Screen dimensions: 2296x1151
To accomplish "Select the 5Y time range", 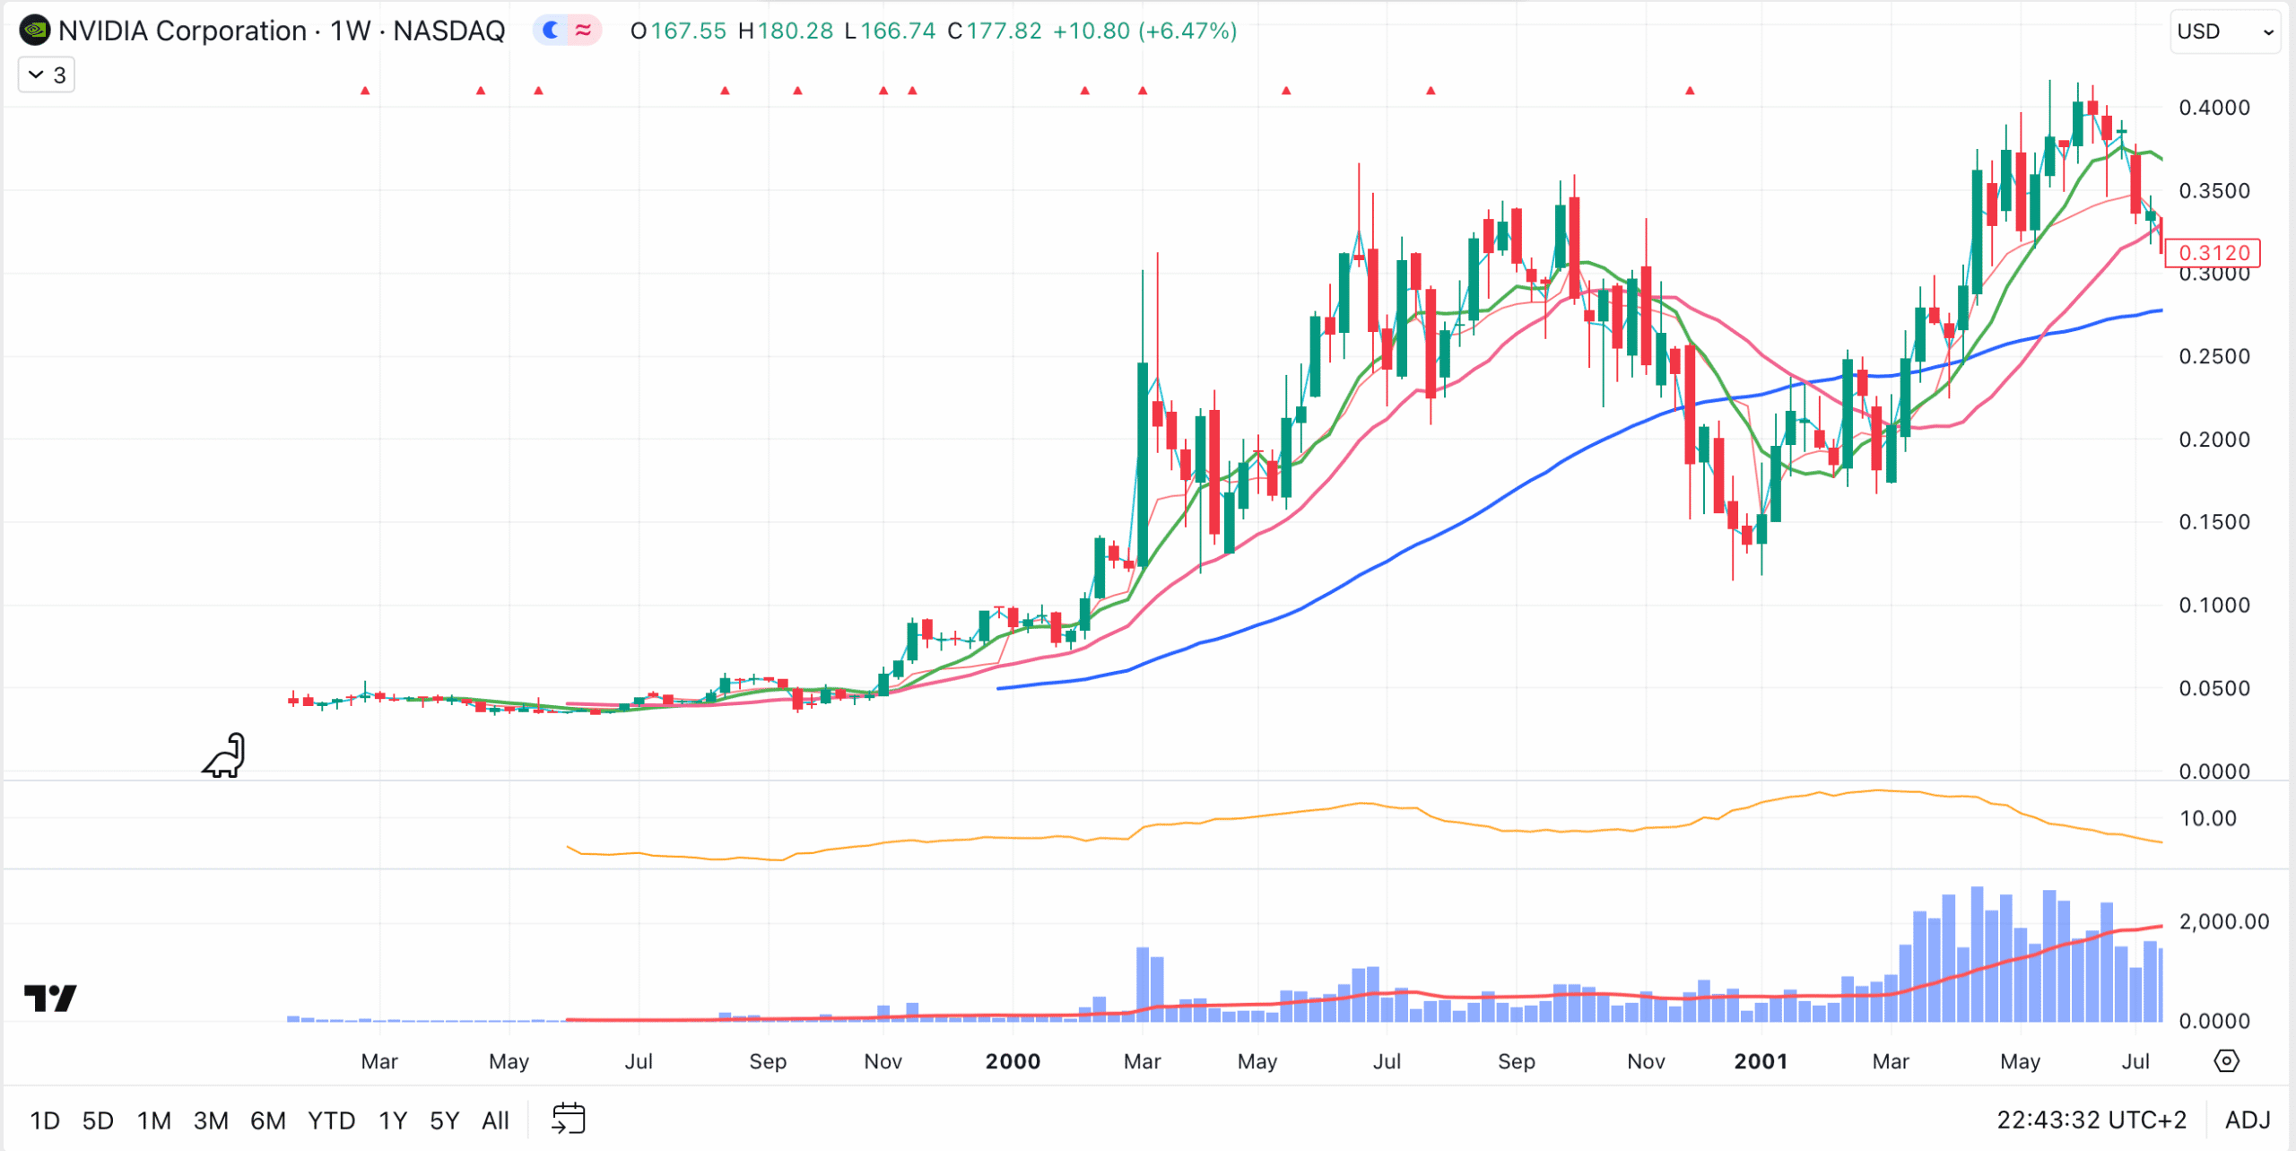I will pyautogui.click(x=444, y=1120).
